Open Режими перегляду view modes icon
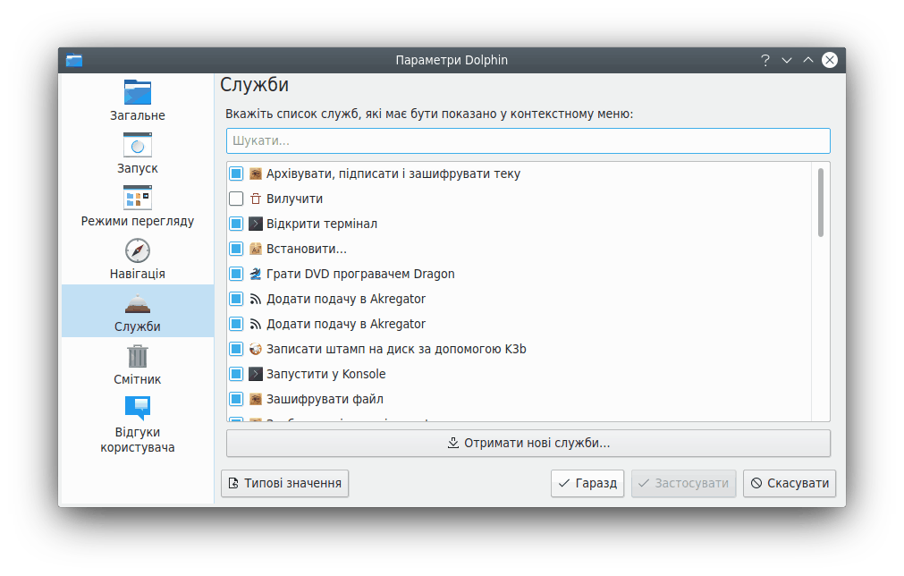The width and height of the screenshot is (904, 576). point(137,197)
